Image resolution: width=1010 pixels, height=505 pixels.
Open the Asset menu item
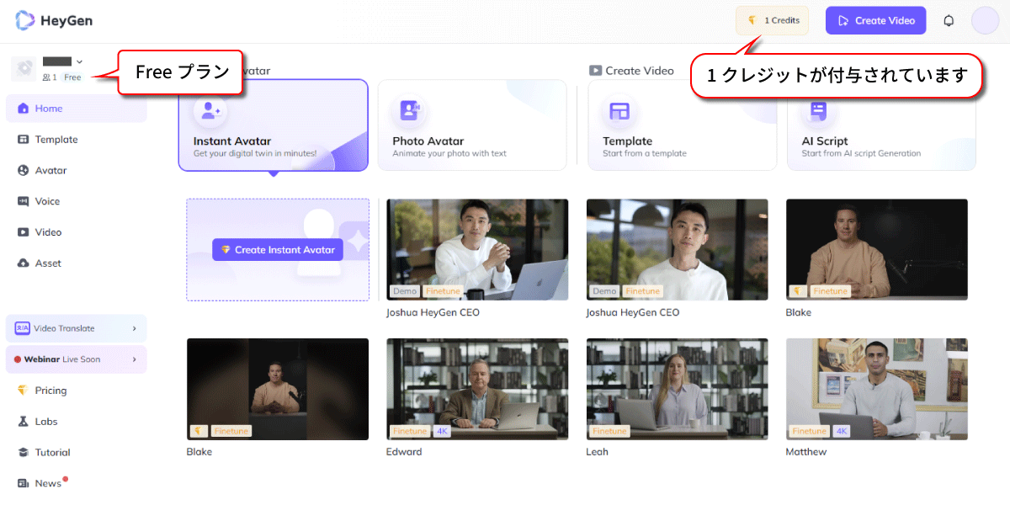[x=77, y=263]
